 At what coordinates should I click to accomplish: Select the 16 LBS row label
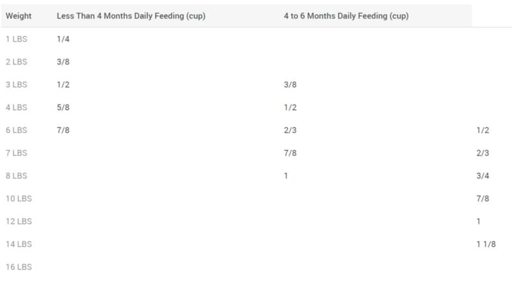pyautogui.click(x=19, y=267)
